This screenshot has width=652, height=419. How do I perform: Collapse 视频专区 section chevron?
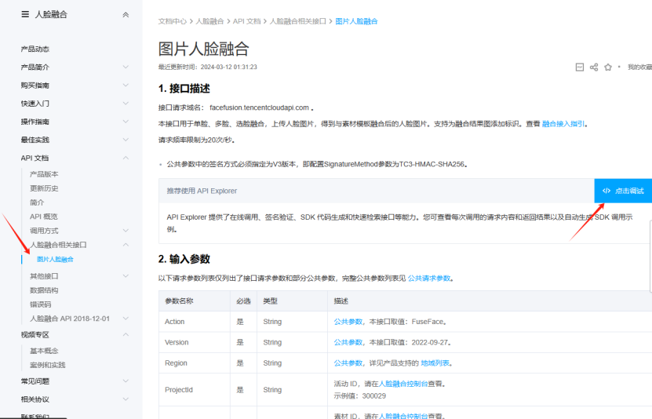tap(126, 334)
